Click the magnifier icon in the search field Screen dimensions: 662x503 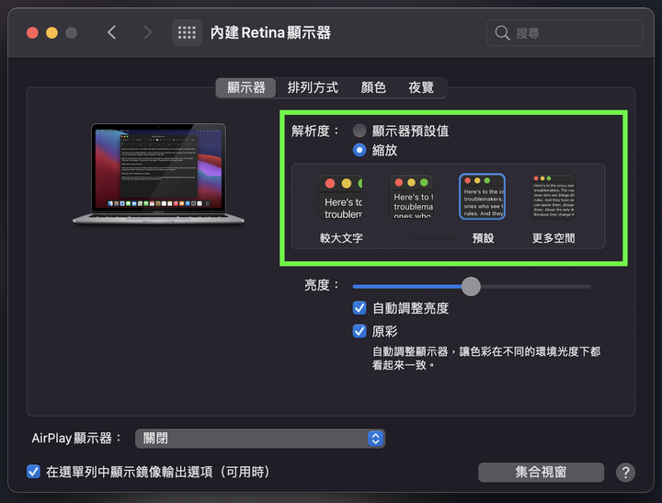502,33
